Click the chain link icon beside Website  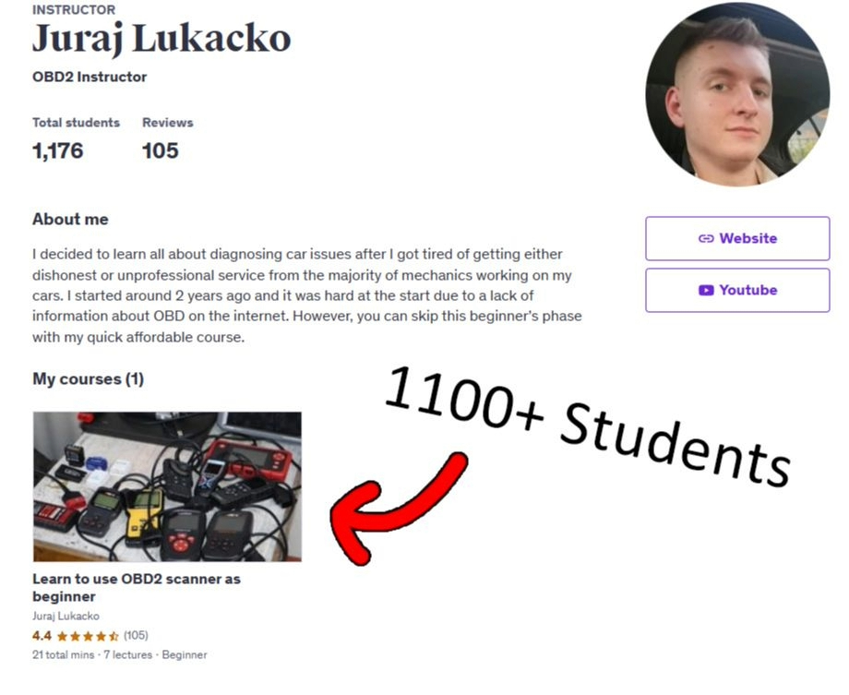click(706, 238)
